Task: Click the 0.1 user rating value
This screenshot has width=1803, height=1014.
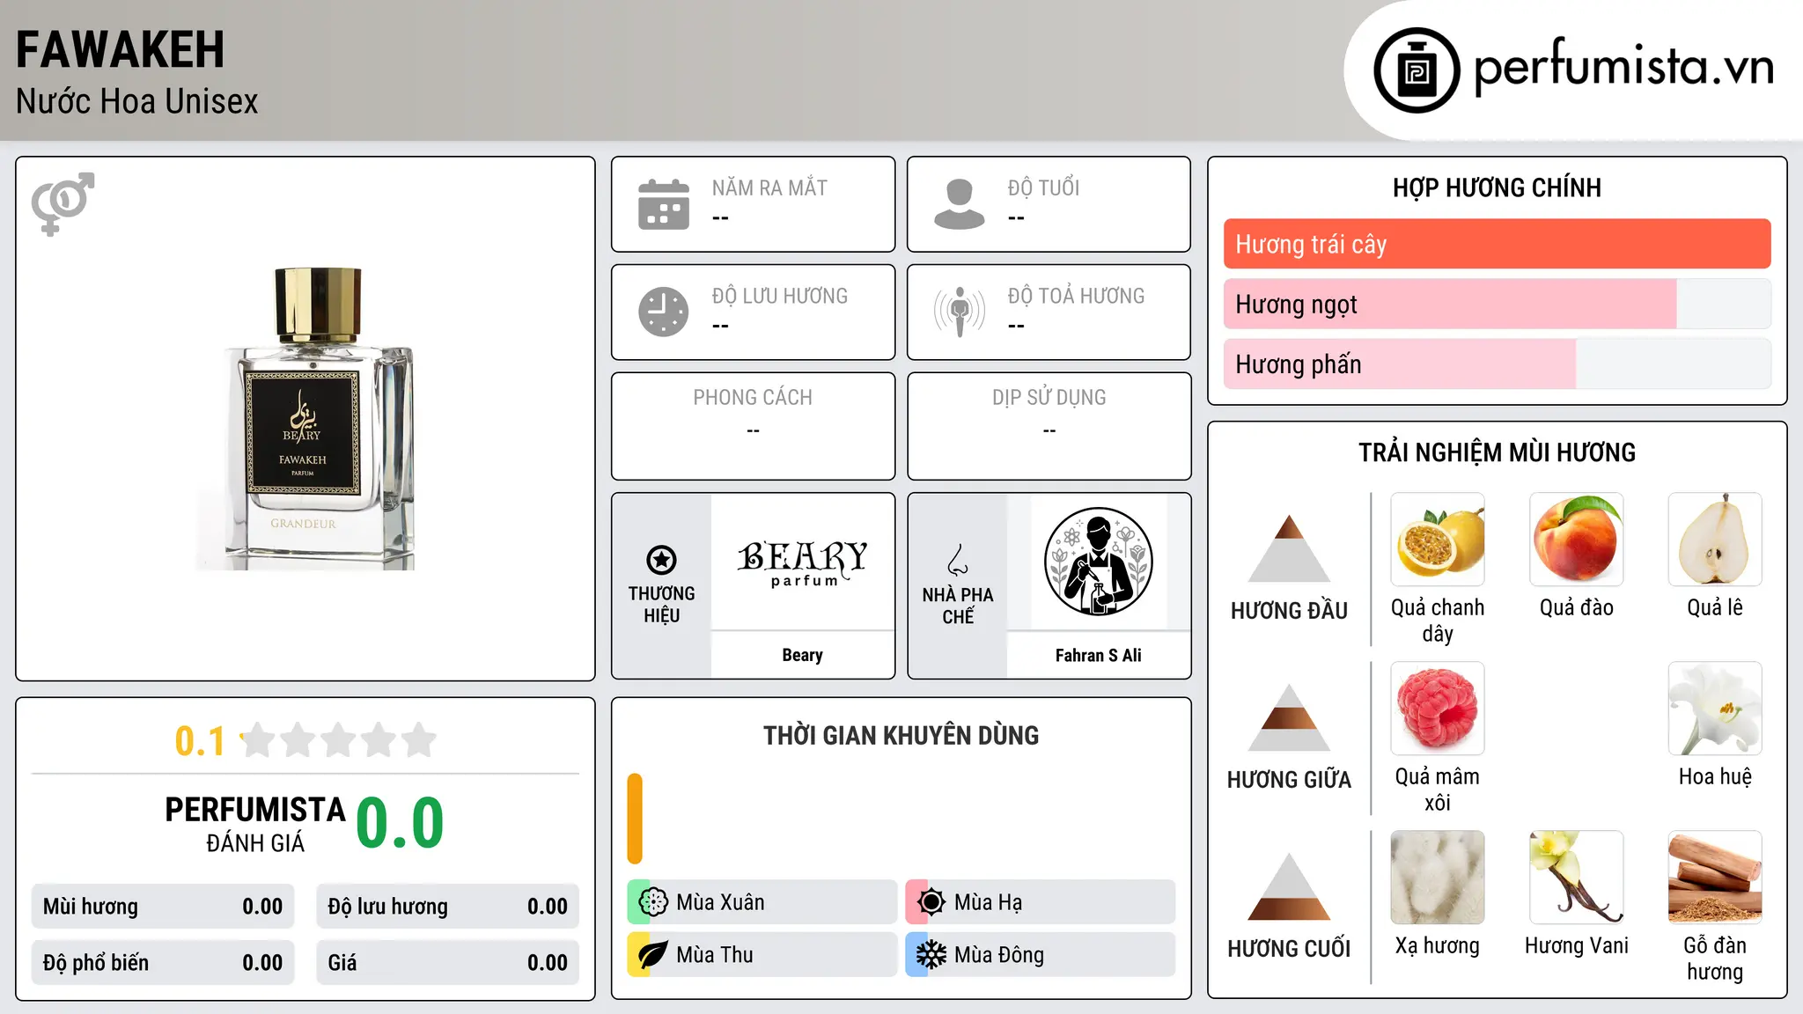Action: pyautogui.click(x=200, y=741)
